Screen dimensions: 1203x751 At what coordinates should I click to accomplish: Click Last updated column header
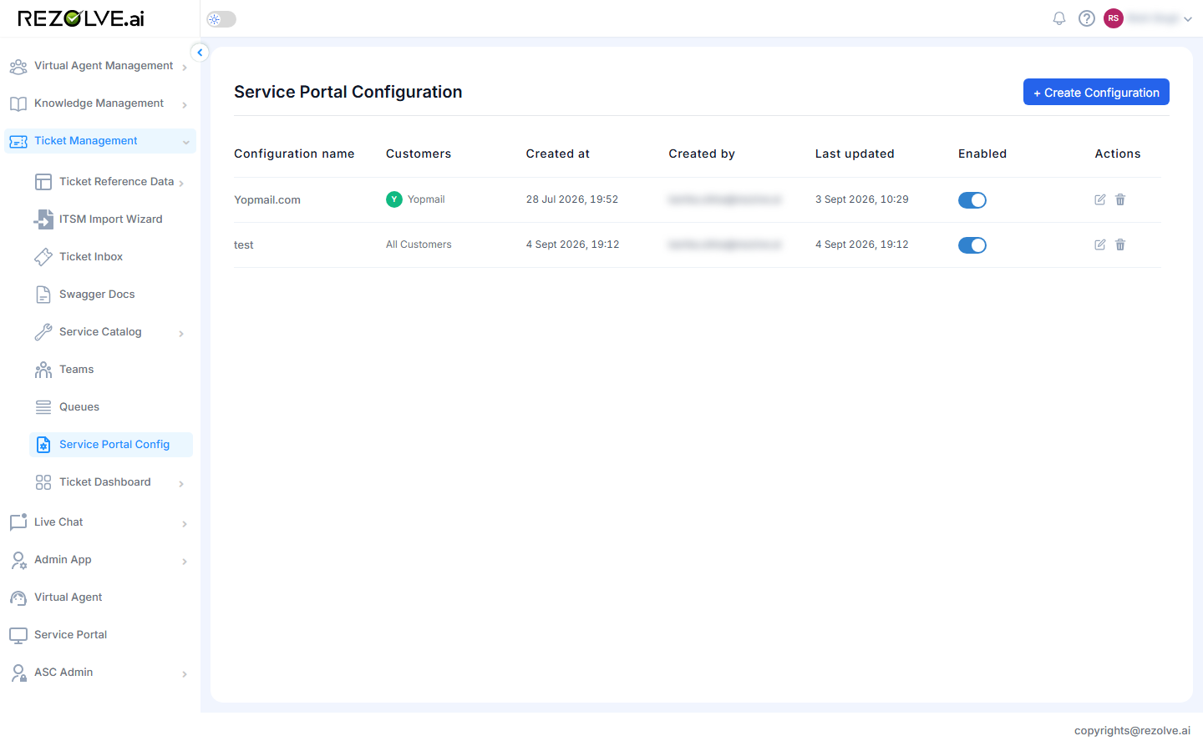[x=855, y=154]
